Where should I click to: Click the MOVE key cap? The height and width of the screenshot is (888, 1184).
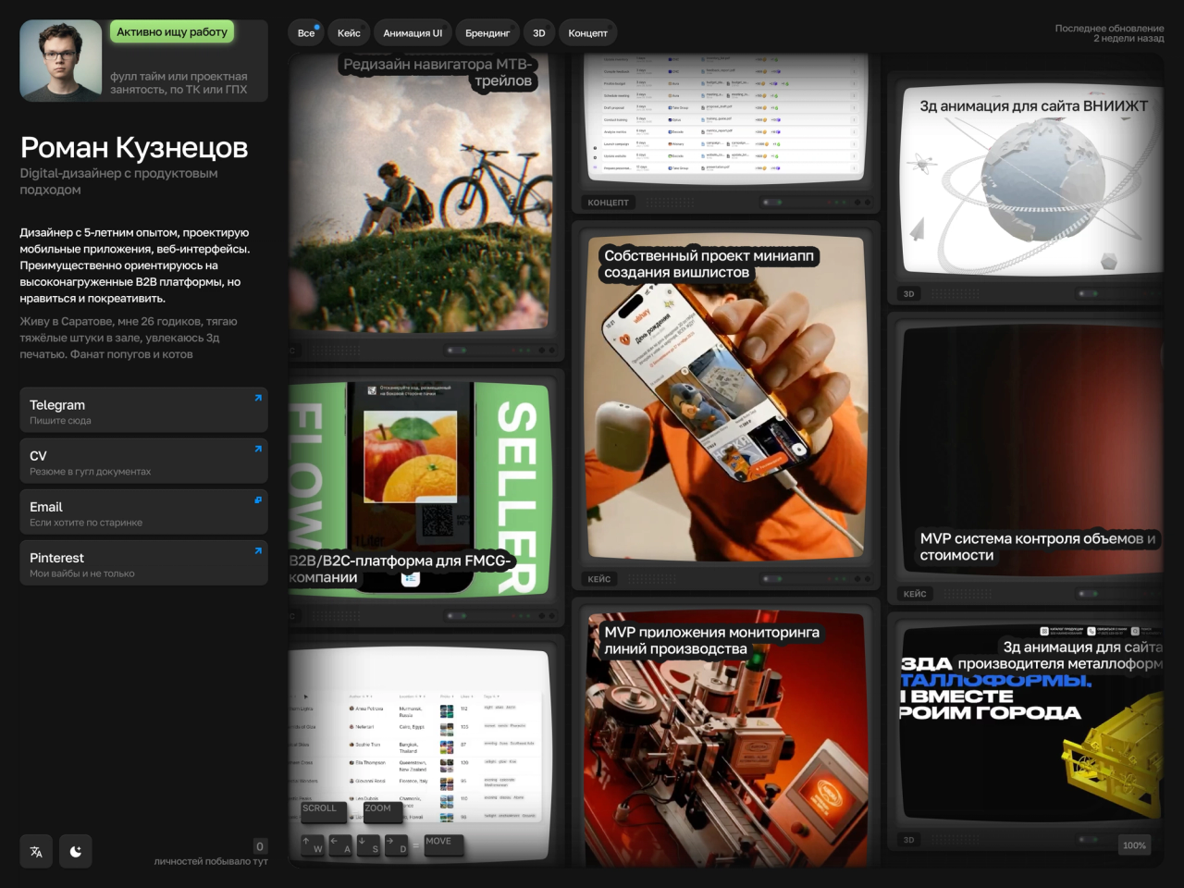point(443,845)
